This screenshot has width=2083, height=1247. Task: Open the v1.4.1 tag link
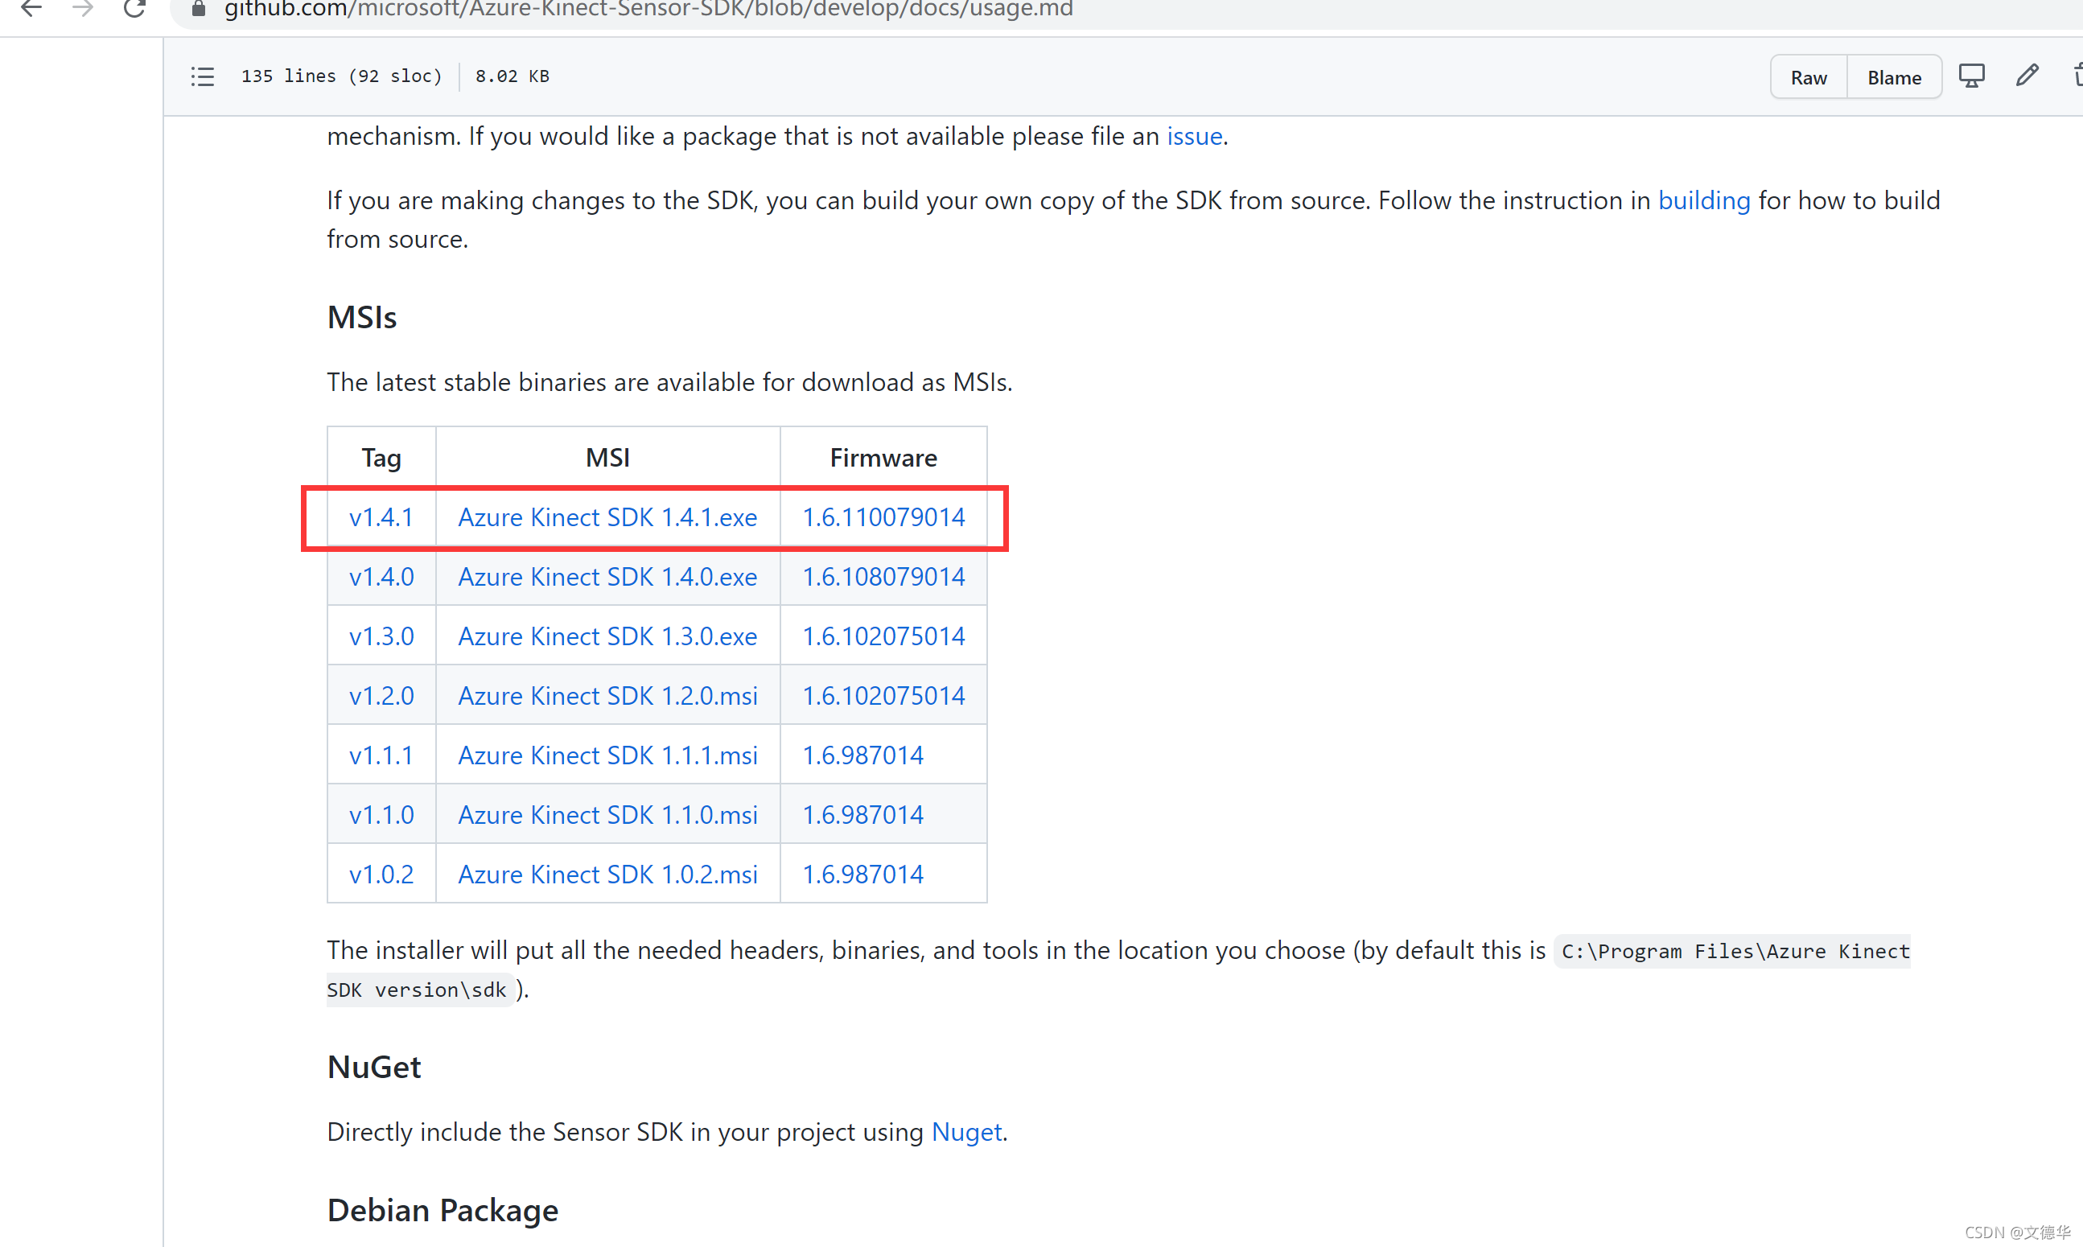(381, 517)
